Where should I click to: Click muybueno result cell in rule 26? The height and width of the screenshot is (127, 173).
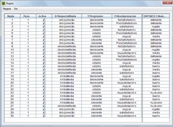pyautogui.click(x=156, y=103)
